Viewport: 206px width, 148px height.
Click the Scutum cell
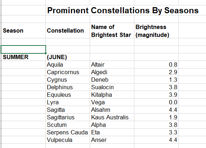[x=68, y=125]
